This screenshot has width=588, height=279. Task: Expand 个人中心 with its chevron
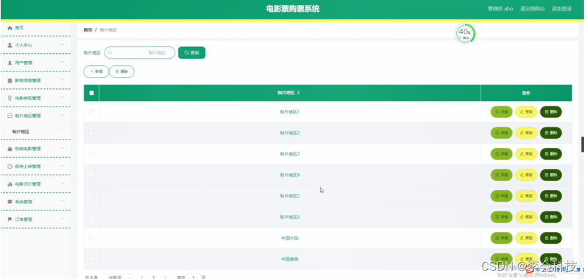(62, 45)
